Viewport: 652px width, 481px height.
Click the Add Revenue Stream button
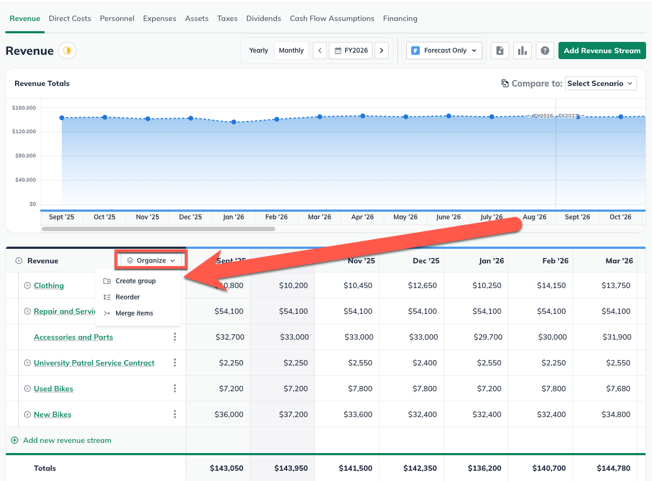point(602,51)
